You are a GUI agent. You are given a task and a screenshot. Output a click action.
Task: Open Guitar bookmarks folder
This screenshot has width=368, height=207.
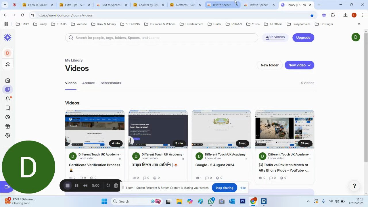point(214,24)
